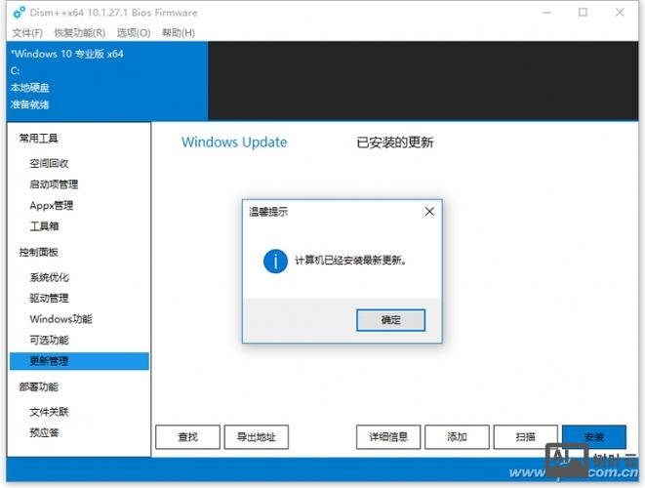
Task: Click the 查找 button
Action: (187, 437)
